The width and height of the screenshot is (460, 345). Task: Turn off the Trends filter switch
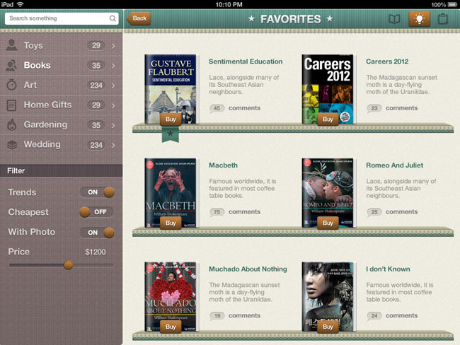point(98,192)
